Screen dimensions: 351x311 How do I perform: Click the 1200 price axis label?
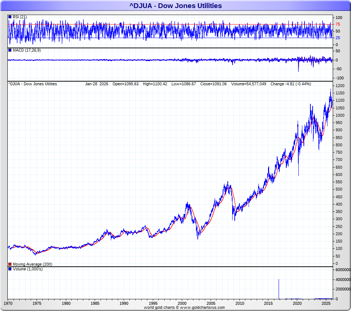340,86
